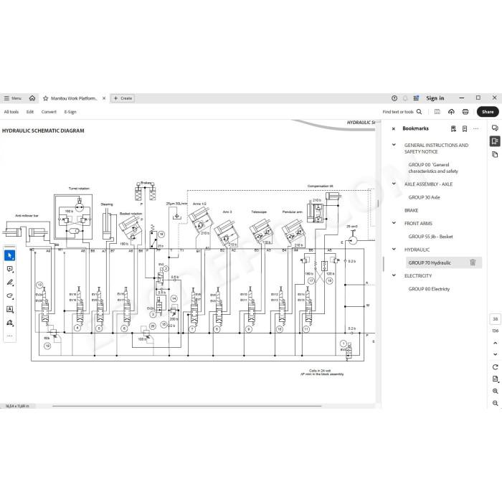Open more quick tools ellipsis
The width and height of the screenshot is (502, 502).
click(x=9, y=336)
